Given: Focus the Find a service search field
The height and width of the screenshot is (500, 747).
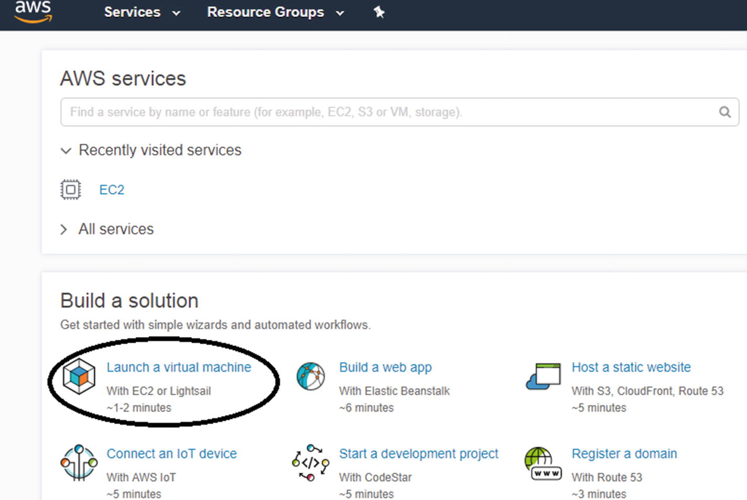Looking at the screenshot, I should 388,112.
